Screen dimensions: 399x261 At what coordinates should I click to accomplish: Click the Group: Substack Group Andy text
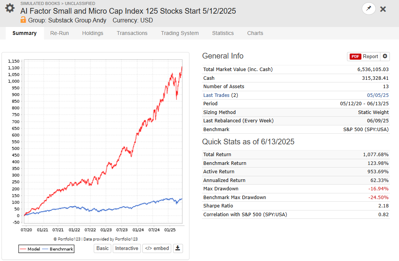[67, 20]
